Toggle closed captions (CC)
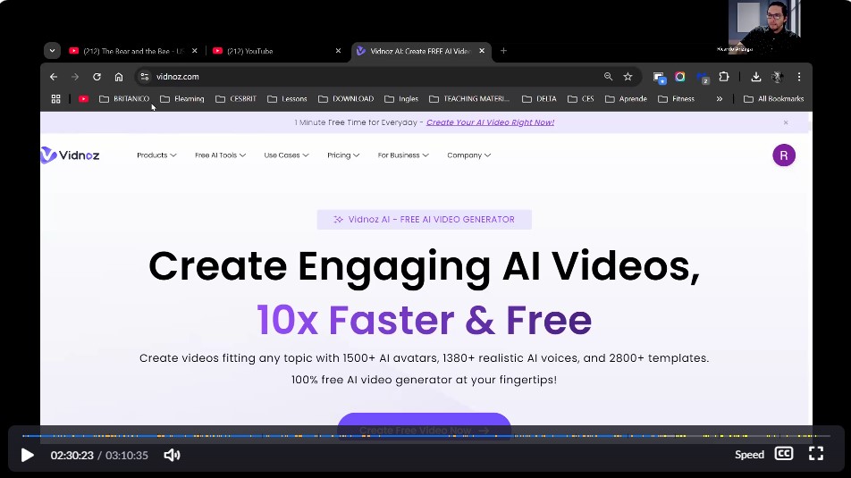The image size is (851, 478). pyautogui.click(x=784, y=454)
